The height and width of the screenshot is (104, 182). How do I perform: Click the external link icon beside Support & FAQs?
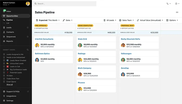(x=28, y=92)
